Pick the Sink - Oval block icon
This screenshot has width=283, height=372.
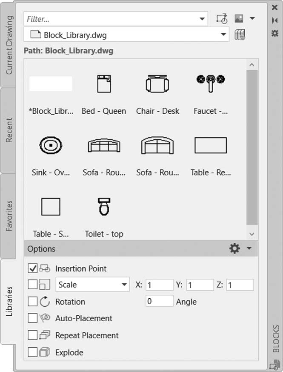tap(51, 145)
